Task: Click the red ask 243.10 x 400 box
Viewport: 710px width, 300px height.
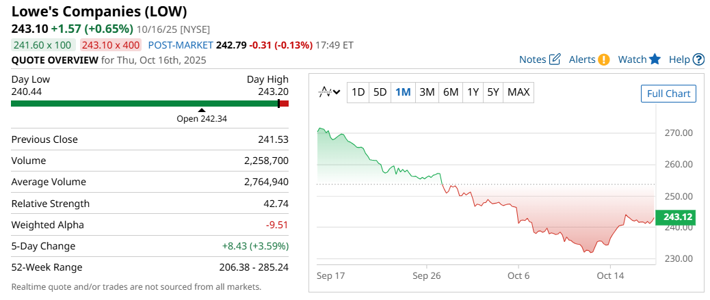Action: point(110,45)
